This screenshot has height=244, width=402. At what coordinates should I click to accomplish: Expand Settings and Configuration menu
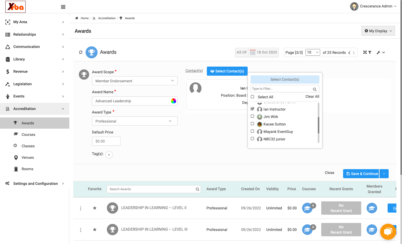(35, 184)
